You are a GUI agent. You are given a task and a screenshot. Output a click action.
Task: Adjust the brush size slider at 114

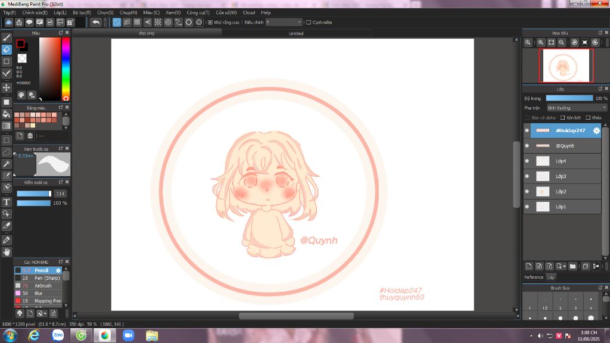pyautogui.click(x=34, y=194)
